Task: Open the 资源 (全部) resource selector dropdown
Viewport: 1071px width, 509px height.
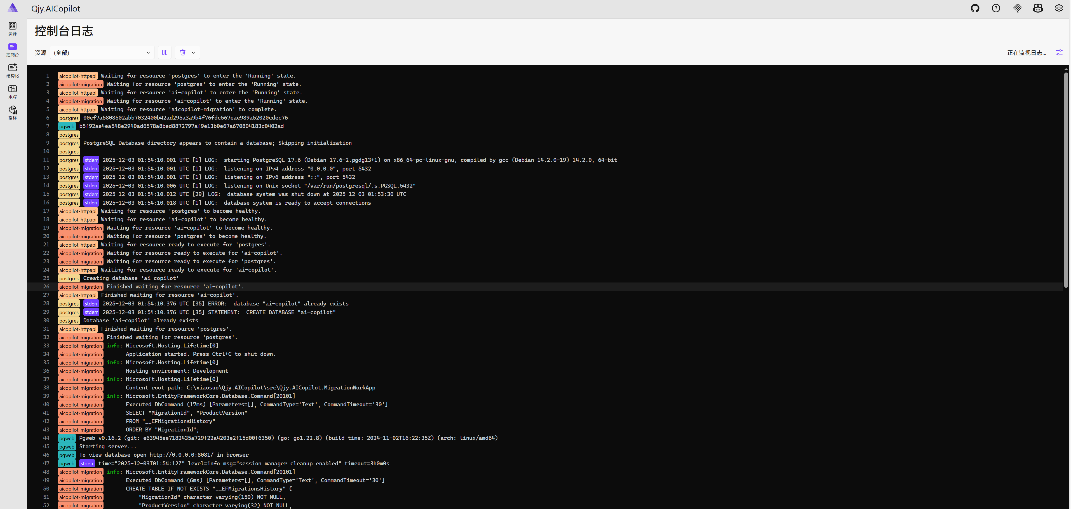Action: tap(102, 52)
